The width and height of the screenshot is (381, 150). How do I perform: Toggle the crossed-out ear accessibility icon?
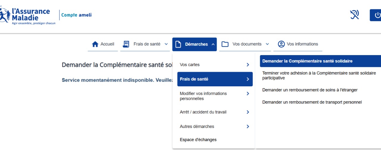pos(354,15)
